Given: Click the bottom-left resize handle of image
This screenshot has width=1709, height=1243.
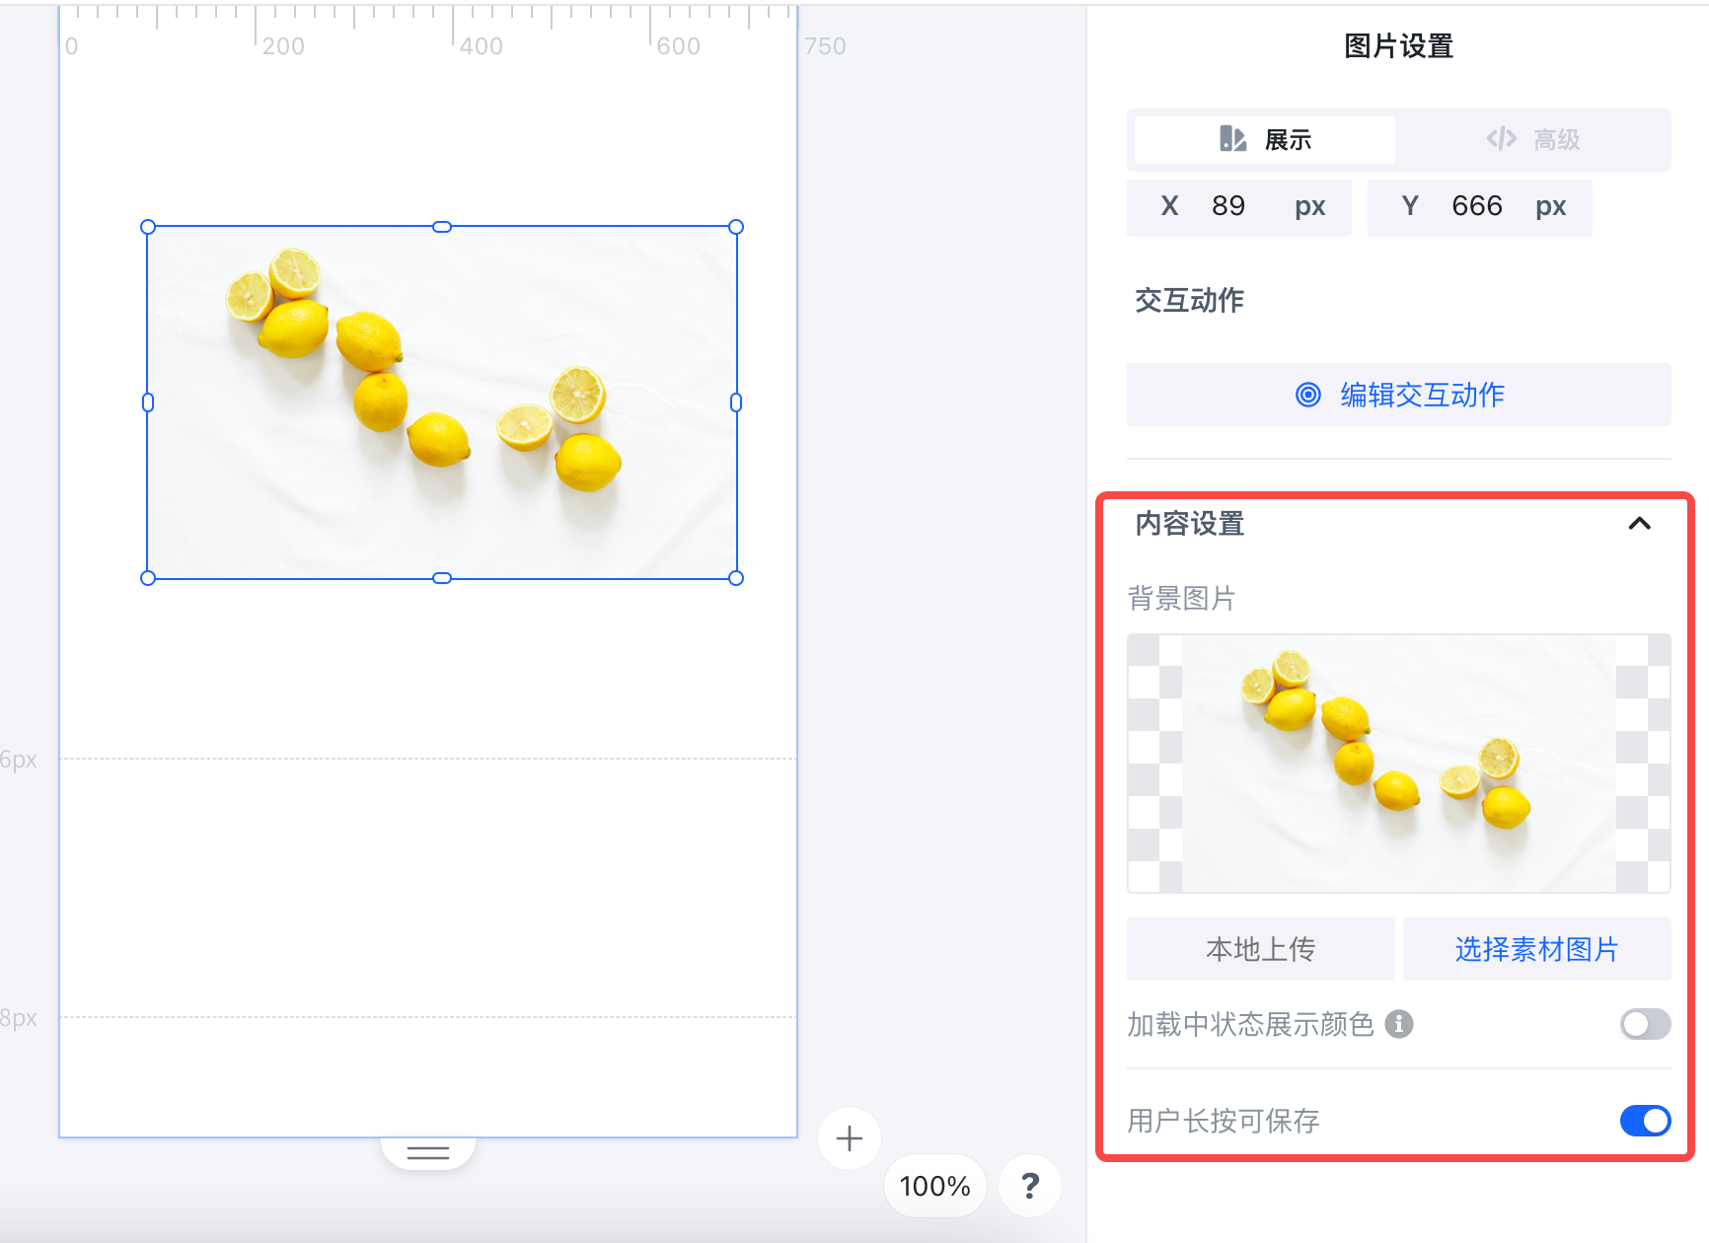Looking at the screenshot, I should (148, 578).
